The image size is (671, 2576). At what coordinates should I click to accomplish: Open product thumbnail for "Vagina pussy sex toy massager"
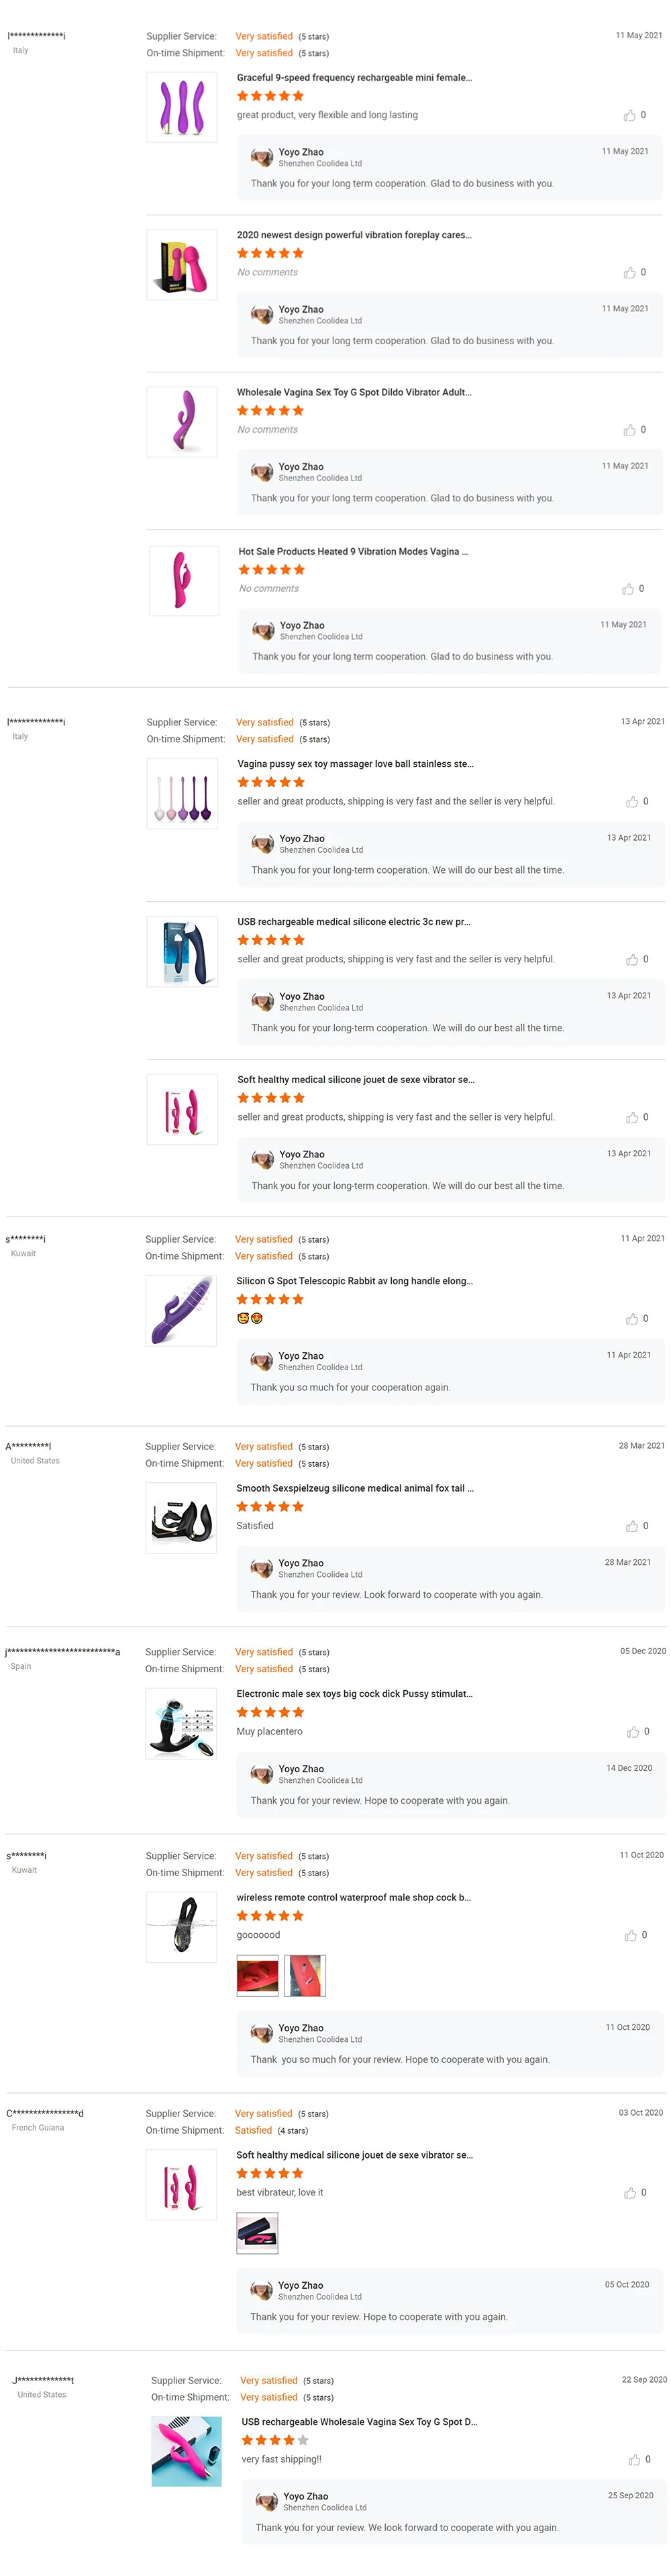182,794
